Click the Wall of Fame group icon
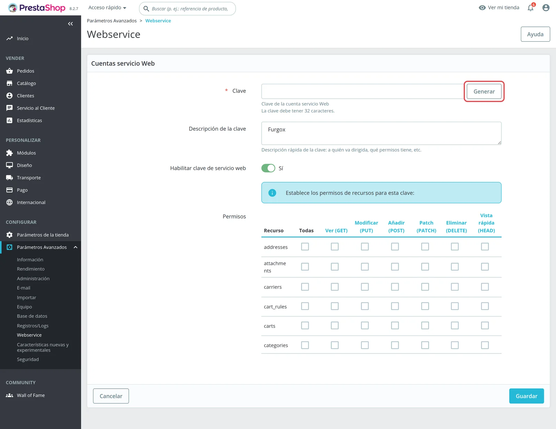The width and height of the screenshot is (556, 429). [x=9, y=395]
